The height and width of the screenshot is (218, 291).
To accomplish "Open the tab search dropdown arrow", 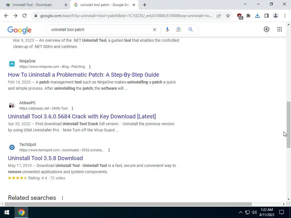I will coord(245,4).
